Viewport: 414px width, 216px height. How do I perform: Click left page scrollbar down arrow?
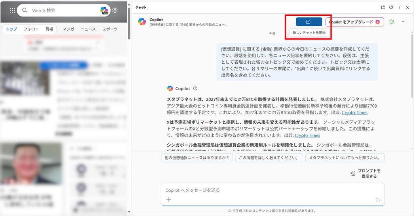coord(129,212)
